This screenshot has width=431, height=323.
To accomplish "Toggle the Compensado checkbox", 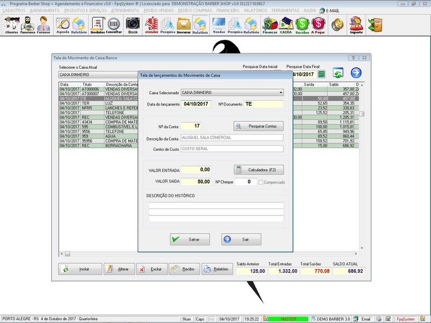I will point(261,182).
